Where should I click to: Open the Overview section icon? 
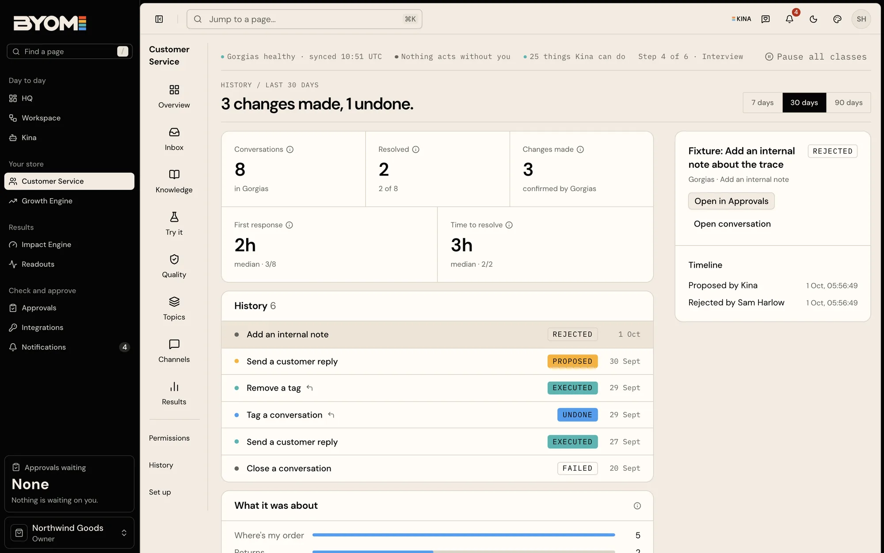click(x=174, y=90)
